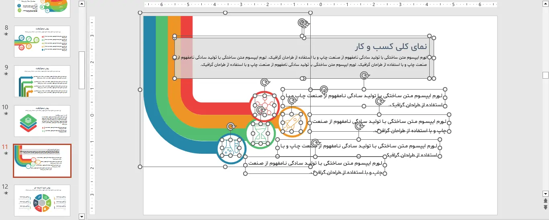The image size is (549, 220).
Task: Select slide 10 thumbnail with stacked layers
Action: (x=42, y=121)
